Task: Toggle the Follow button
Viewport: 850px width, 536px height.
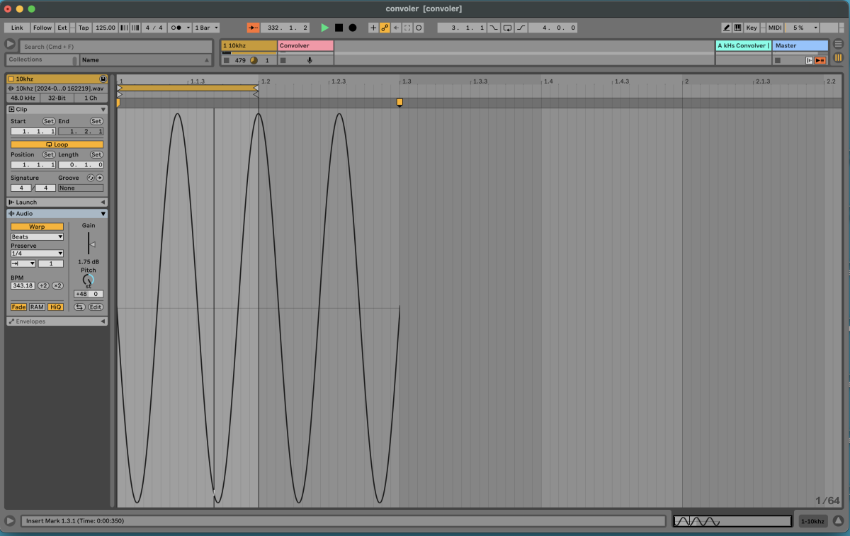Action: tap(42, 28)
